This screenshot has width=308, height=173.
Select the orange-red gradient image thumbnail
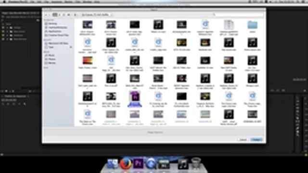pos(88,61)
